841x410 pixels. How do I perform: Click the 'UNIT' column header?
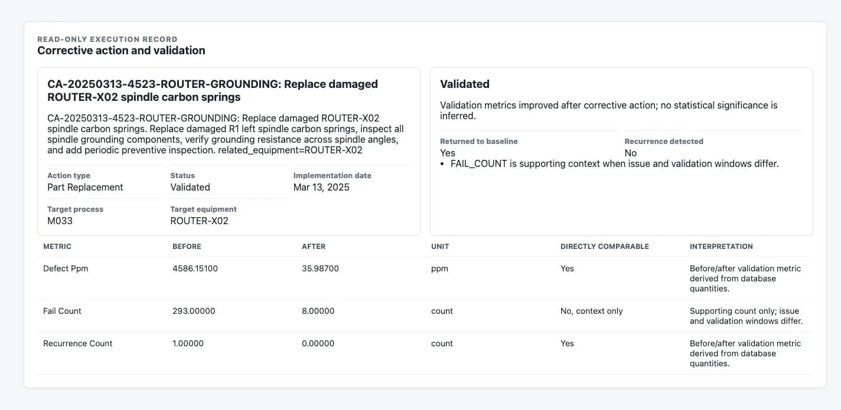click(x=440, y=247)
